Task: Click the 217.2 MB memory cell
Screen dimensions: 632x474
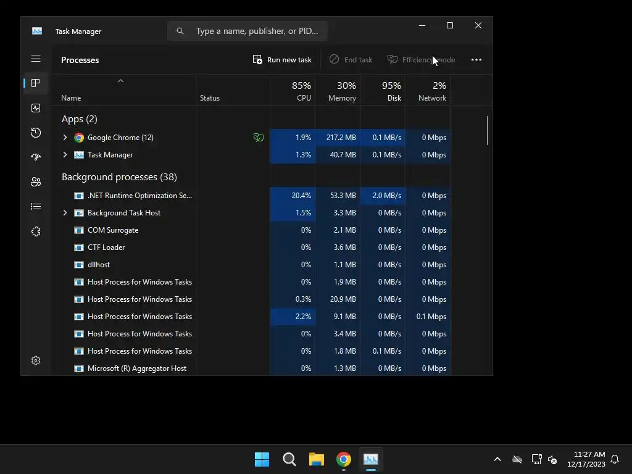Action: (x=338, y=138)
